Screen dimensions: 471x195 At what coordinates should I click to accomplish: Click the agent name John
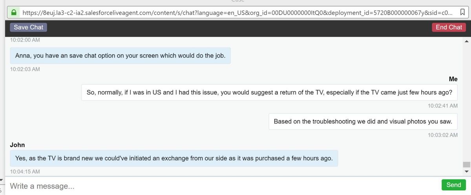(x=17, y=145)
